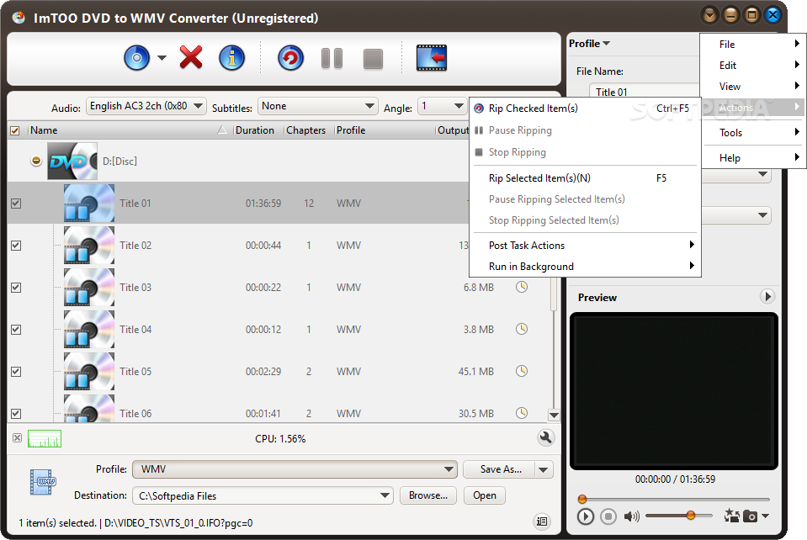Image resolution: width=807 pixels, height=540 pixels.
Task: Click the Open DVD disc icon
Action: (x=137, y=57)
